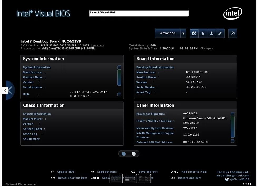Expand the Advanced dropdown arrow
Viewport: 258px width, 187px height.
(x=183, y=33)
